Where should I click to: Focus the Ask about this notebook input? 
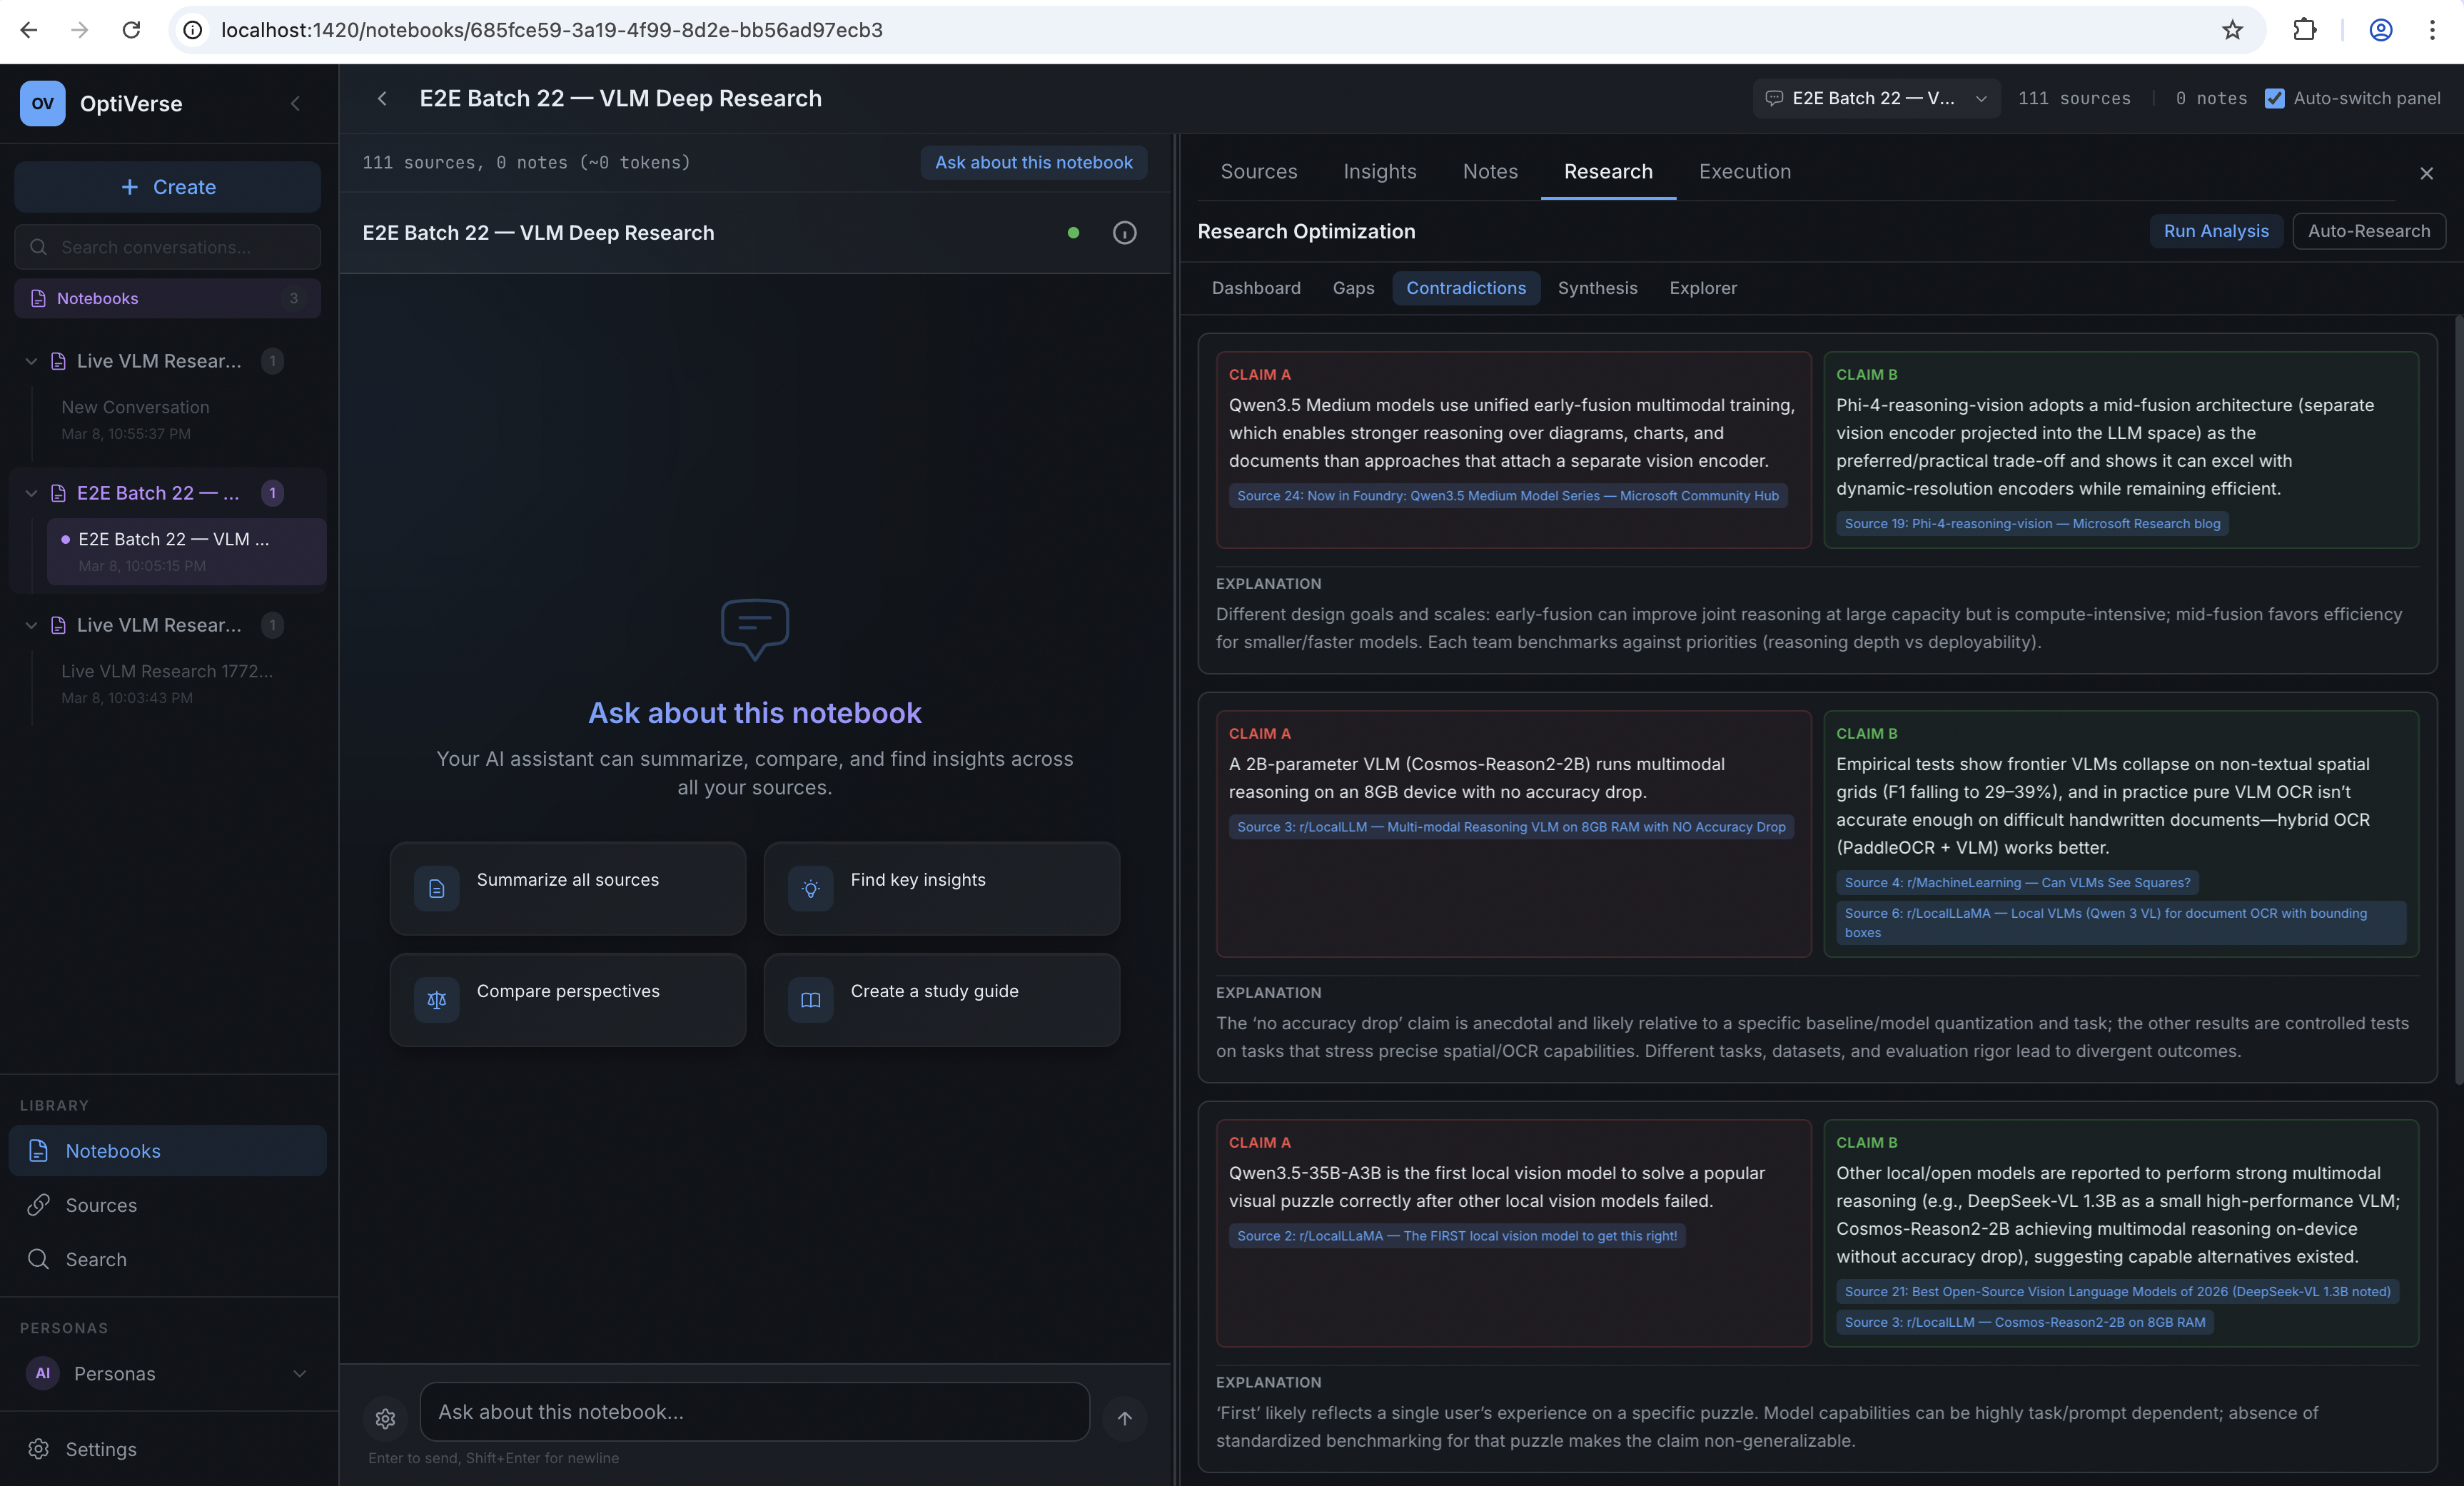coord(755,1411)
